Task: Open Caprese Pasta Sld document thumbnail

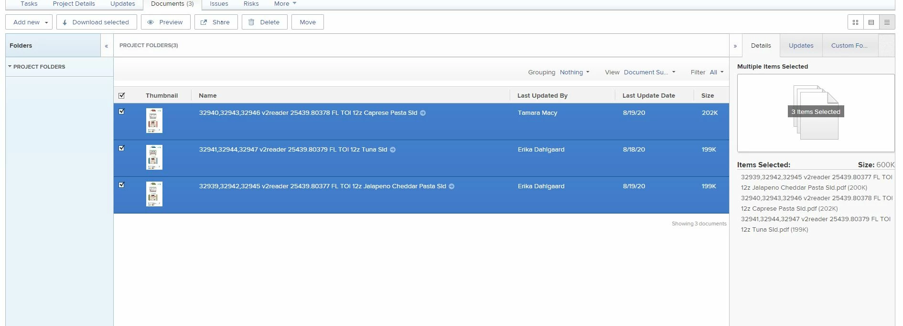Action: (154, 121)
